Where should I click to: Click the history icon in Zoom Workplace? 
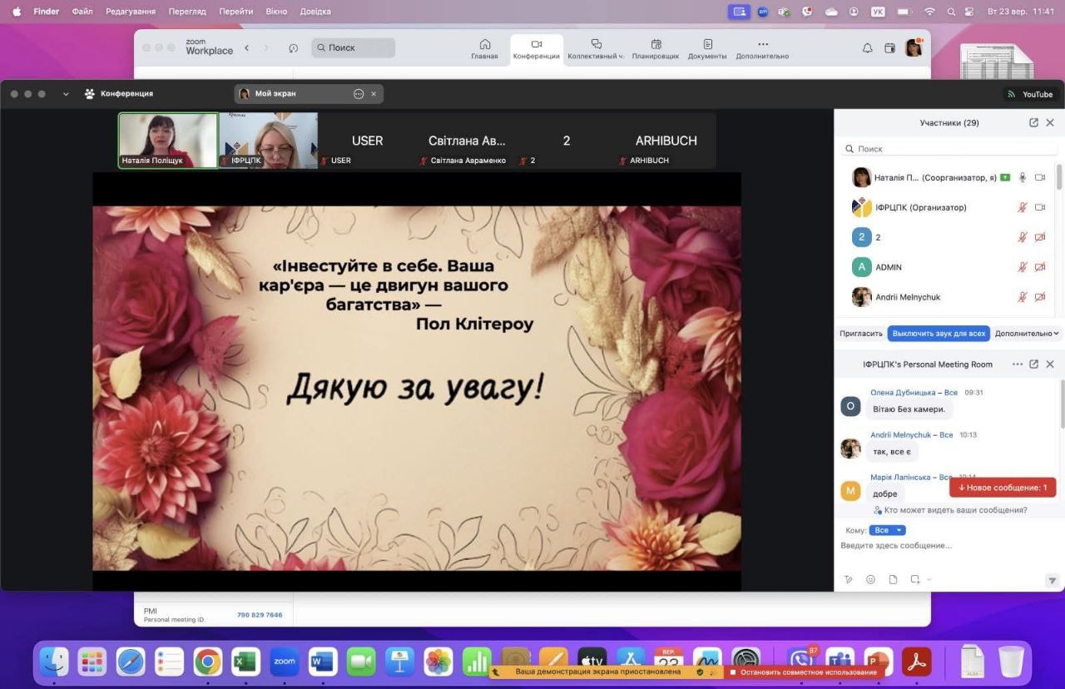click(x=293, y=48)
